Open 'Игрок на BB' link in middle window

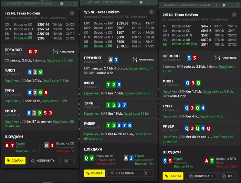click(103, 46)
